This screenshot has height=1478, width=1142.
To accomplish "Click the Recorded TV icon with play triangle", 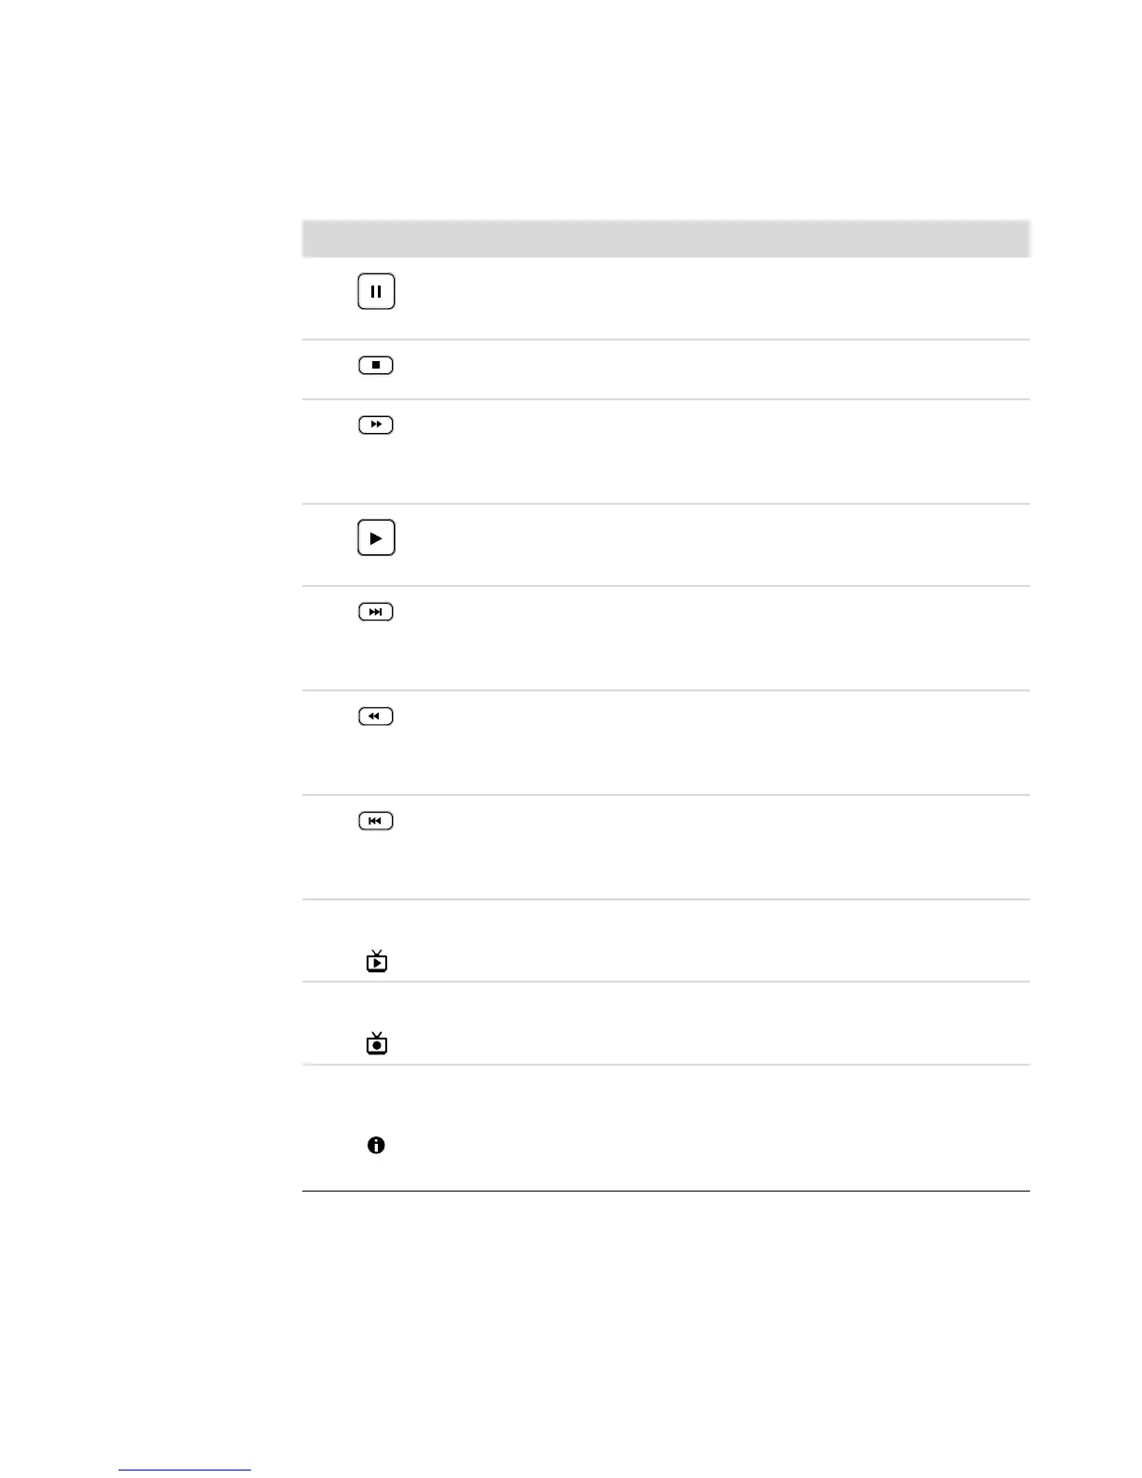I will (377, 961).
